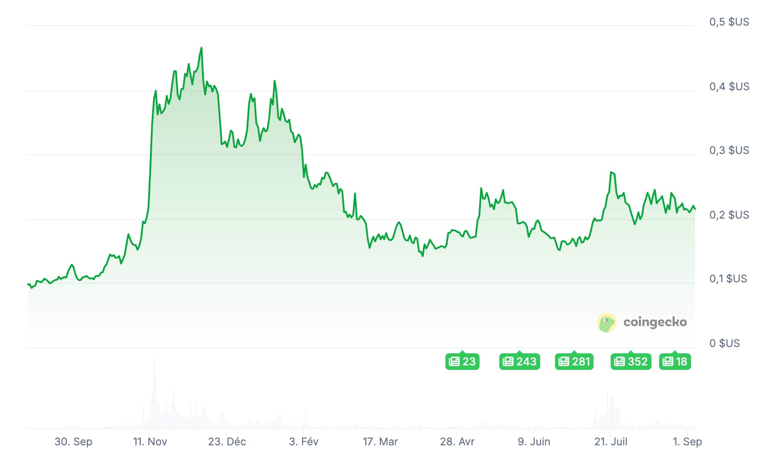Select the 23. Déc date label
This screenshot has height=457, width=766.
pyautogui.click(x=227, y=442)
